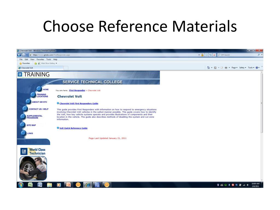The width and height of the screenshot is (280, 210).
Task: Click the network signal tray icon
Action: pos(244,185)
